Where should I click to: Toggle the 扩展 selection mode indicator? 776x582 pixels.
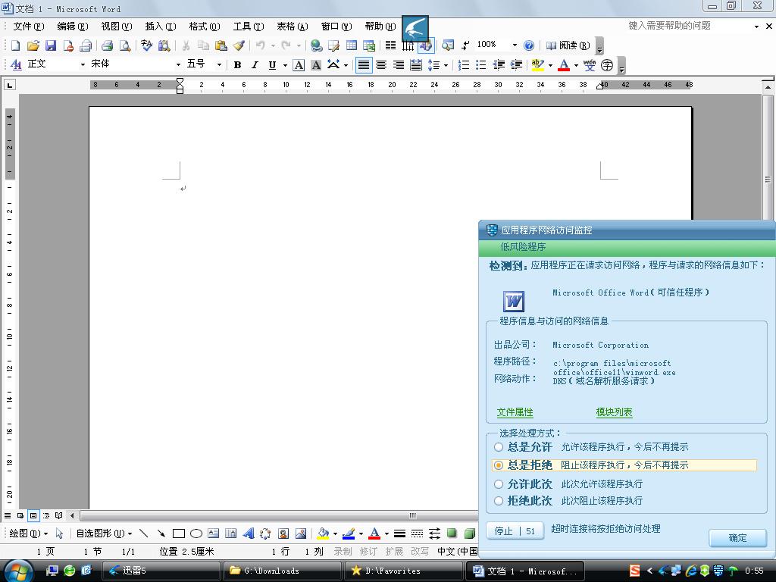[x=394, y=552]
